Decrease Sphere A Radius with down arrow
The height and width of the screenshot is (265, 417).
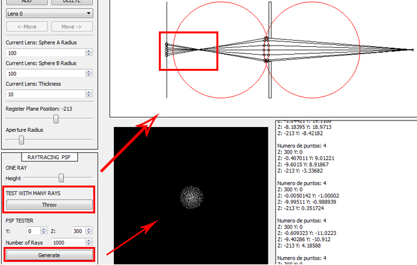[x=89, y=55]
